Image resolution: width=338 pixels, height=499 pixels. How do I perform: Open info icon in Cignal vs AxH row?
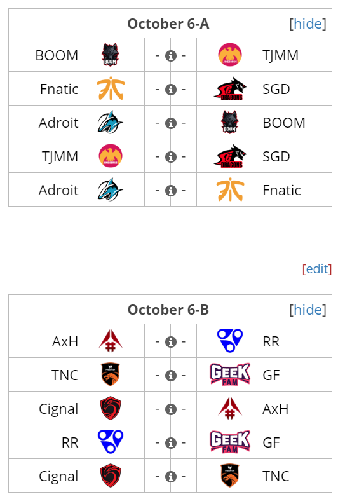pos(171,409)
